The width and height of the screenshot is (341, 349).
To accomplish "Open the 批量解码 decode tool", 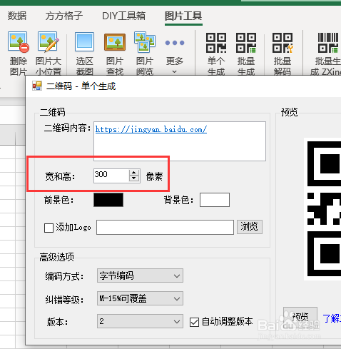I will 283,43.
